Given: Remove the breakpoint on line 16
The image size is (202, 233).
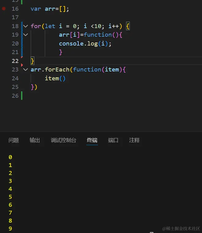Looking at the screenshot, I should 4,9.
